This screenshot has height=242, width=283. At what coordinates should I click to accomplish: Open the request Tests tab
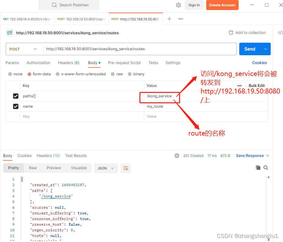[153, 62]
